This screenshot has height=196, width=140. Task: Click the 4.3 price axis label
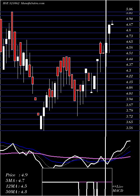(x=129, y=71)
